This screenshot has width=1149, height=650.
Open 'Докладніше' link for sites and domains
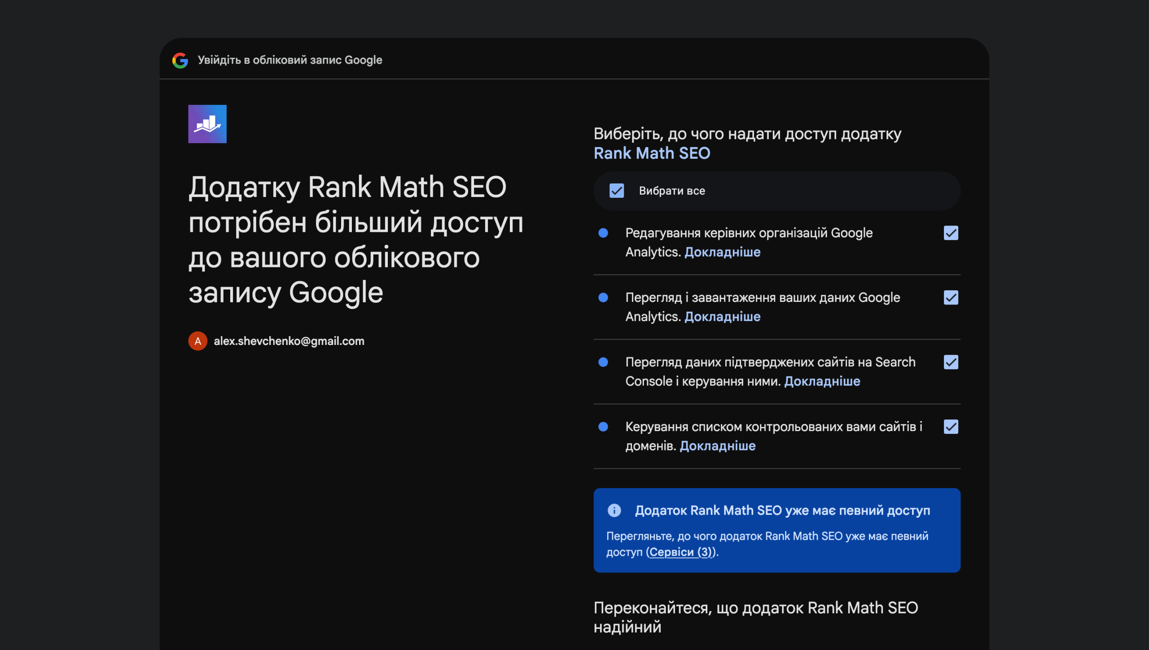pyautogui.click(x=717, y=446)
